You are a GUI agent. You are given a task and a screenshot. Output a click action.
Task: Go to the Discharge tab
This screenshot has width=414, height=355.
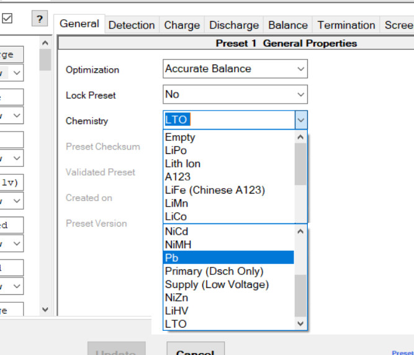click(x=234, y=25)
